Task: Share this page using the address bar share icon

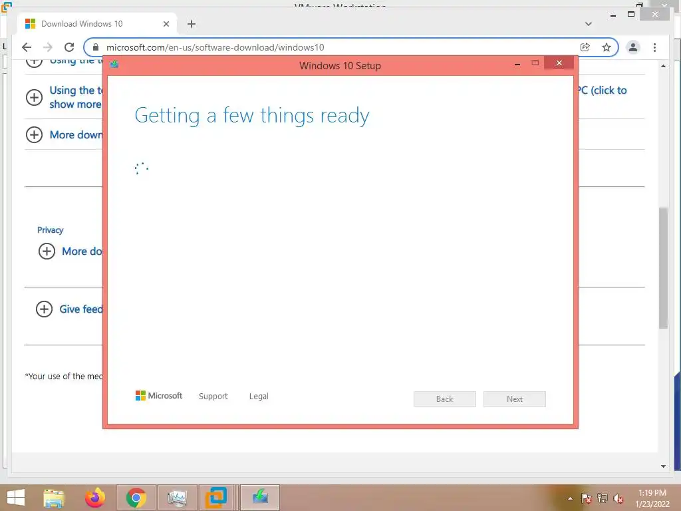Action: point(585,47)
